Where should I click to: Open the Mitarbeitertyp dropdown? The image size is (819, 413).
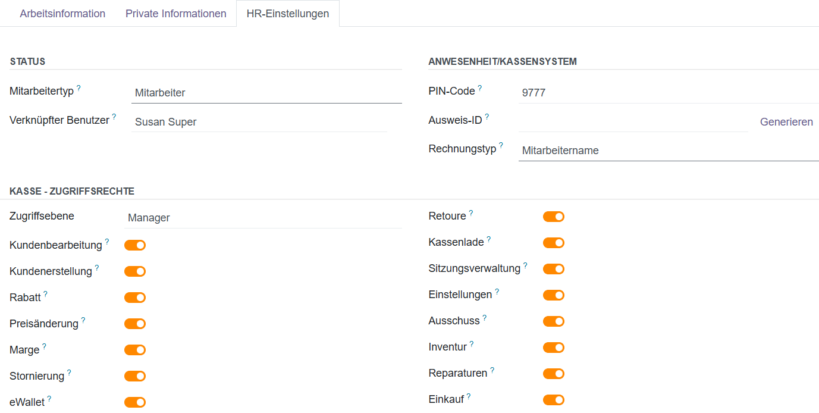266,93
